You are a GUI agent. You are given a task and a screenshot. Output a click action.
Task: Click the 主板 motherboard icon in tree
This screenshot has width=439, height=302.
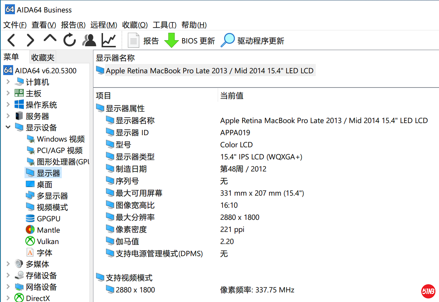click(19, 94)
